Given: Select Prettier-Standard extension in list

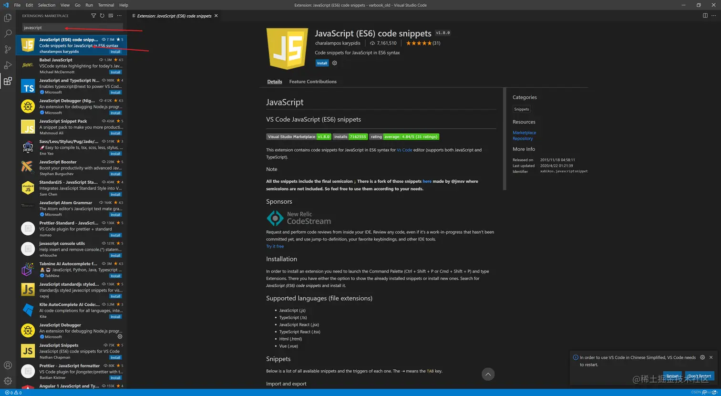Looking at the screenshot, I should tap(72, 229).
